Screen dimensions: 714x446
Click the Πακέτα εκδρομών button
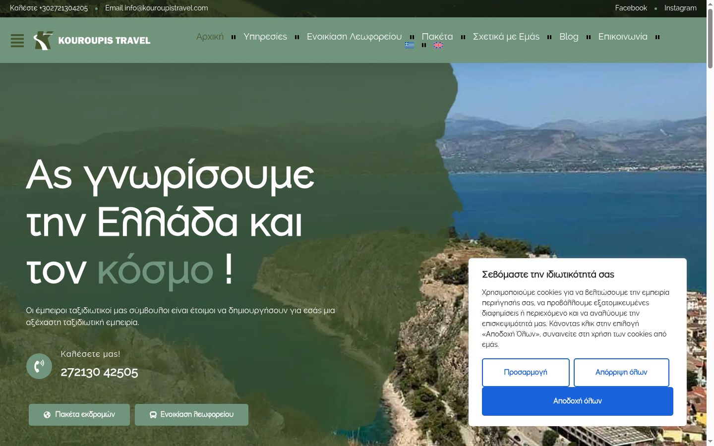[x=79, y=415]
